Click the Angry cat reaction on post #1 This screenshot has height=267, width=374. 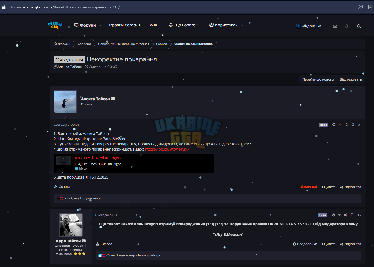(307, 187)
